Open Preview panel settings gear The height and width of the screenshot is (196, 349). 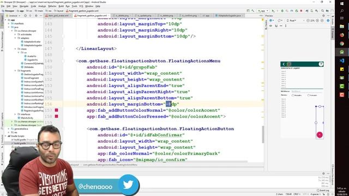tap(323, 16)
